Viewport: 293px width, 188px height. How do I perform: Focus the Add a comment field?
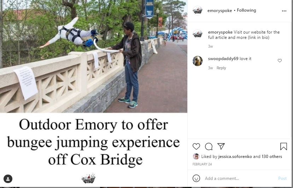(x=240, y=178)
